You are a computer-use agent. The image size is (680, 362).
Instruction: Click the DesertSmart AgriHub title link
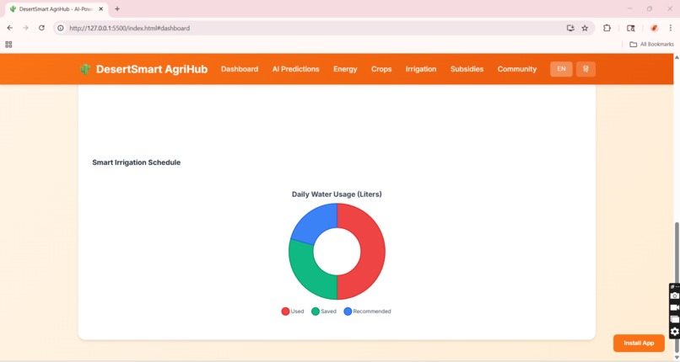click(x=152, y=69)
